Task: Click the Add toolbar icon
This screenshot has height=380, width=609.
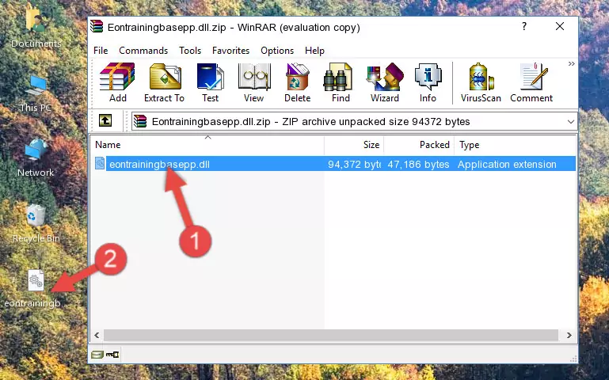Action: pyautogui.click(x=117, y=82)
